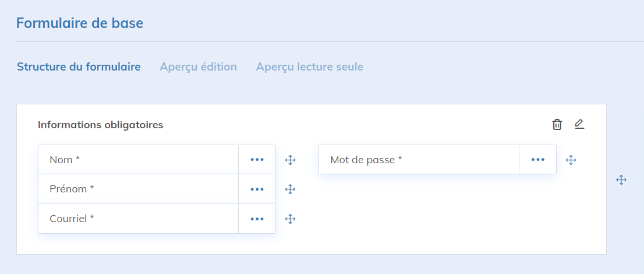Open three-dots menu for Prénom field
The image size is (644, 274).
[257, 189]
